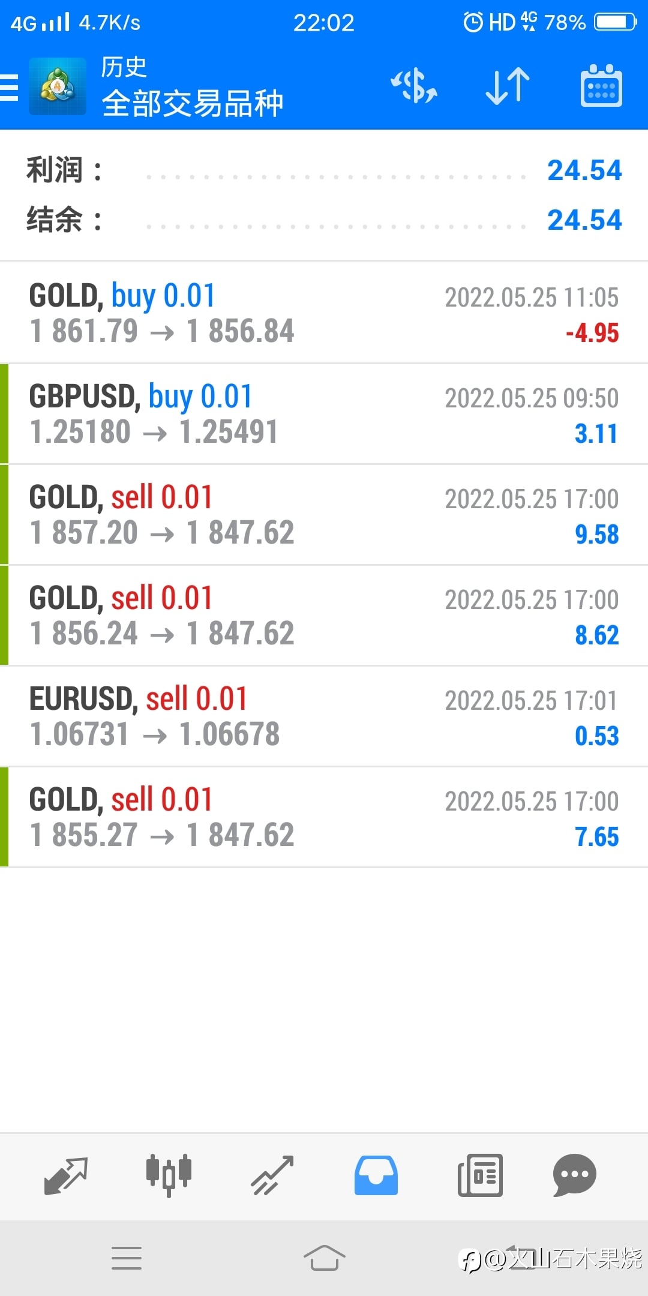Open the calendar date range picker
Image resolution: width=648 pixels, height=1296 pixels.
[601, 86]
